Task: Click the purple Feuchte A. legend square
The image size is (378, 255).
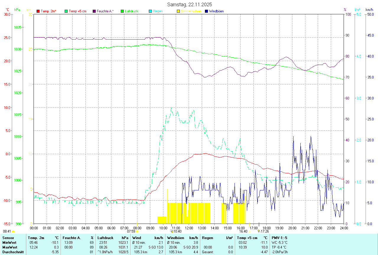Action: 94,11
